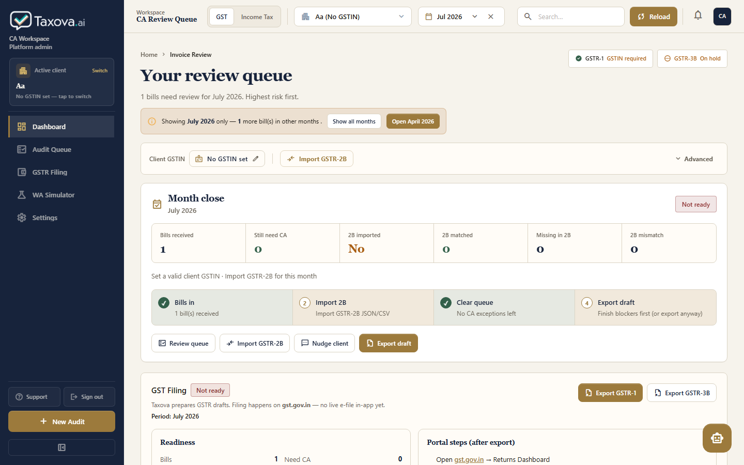
Task: Click the Export draft step 4 card
Action: [645, 307]
